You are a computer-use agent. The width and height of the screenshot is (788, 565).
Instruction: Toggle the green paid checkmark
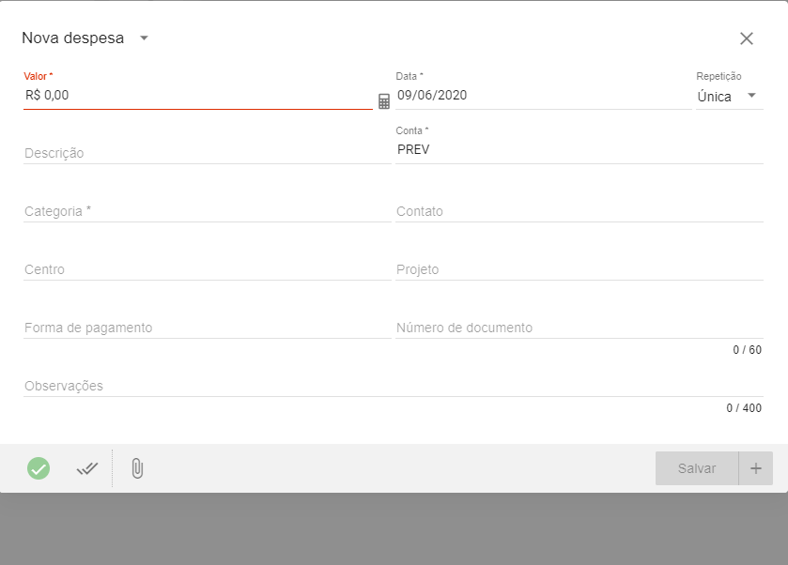coord(39,467)
